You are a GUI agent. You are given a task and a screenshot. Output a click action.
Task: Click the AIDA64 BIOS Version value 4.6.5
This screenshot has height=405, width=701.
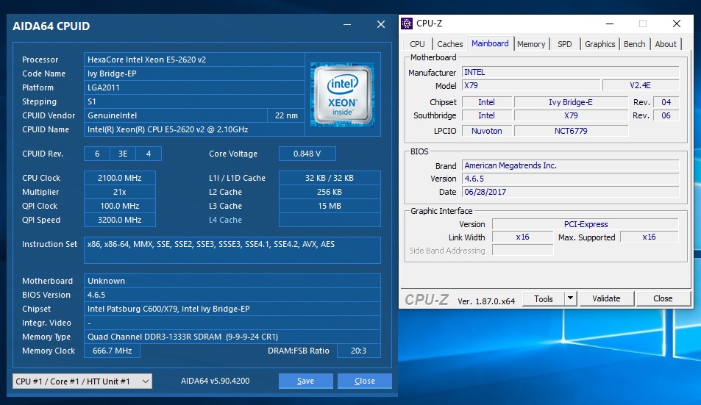pyautogui.click(x=232, y=295)
